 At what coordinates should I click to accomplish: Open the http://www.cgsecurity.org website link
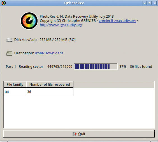click(61, 25)
